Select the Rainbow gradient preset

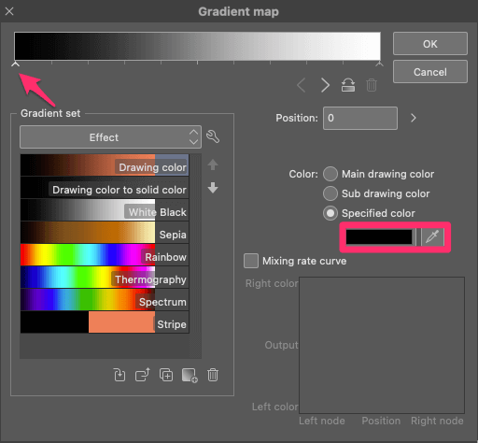(x=105, y=255)
